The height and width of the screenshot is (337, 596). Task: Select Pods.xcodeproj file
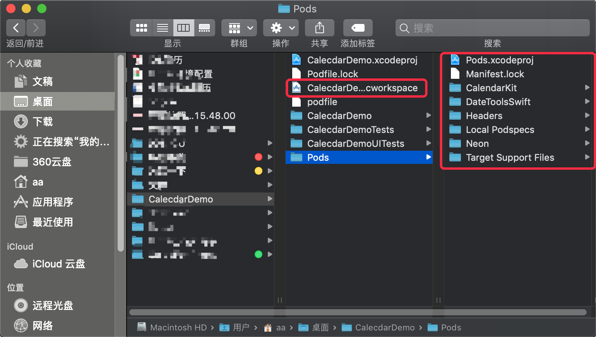tap(518, 60)
